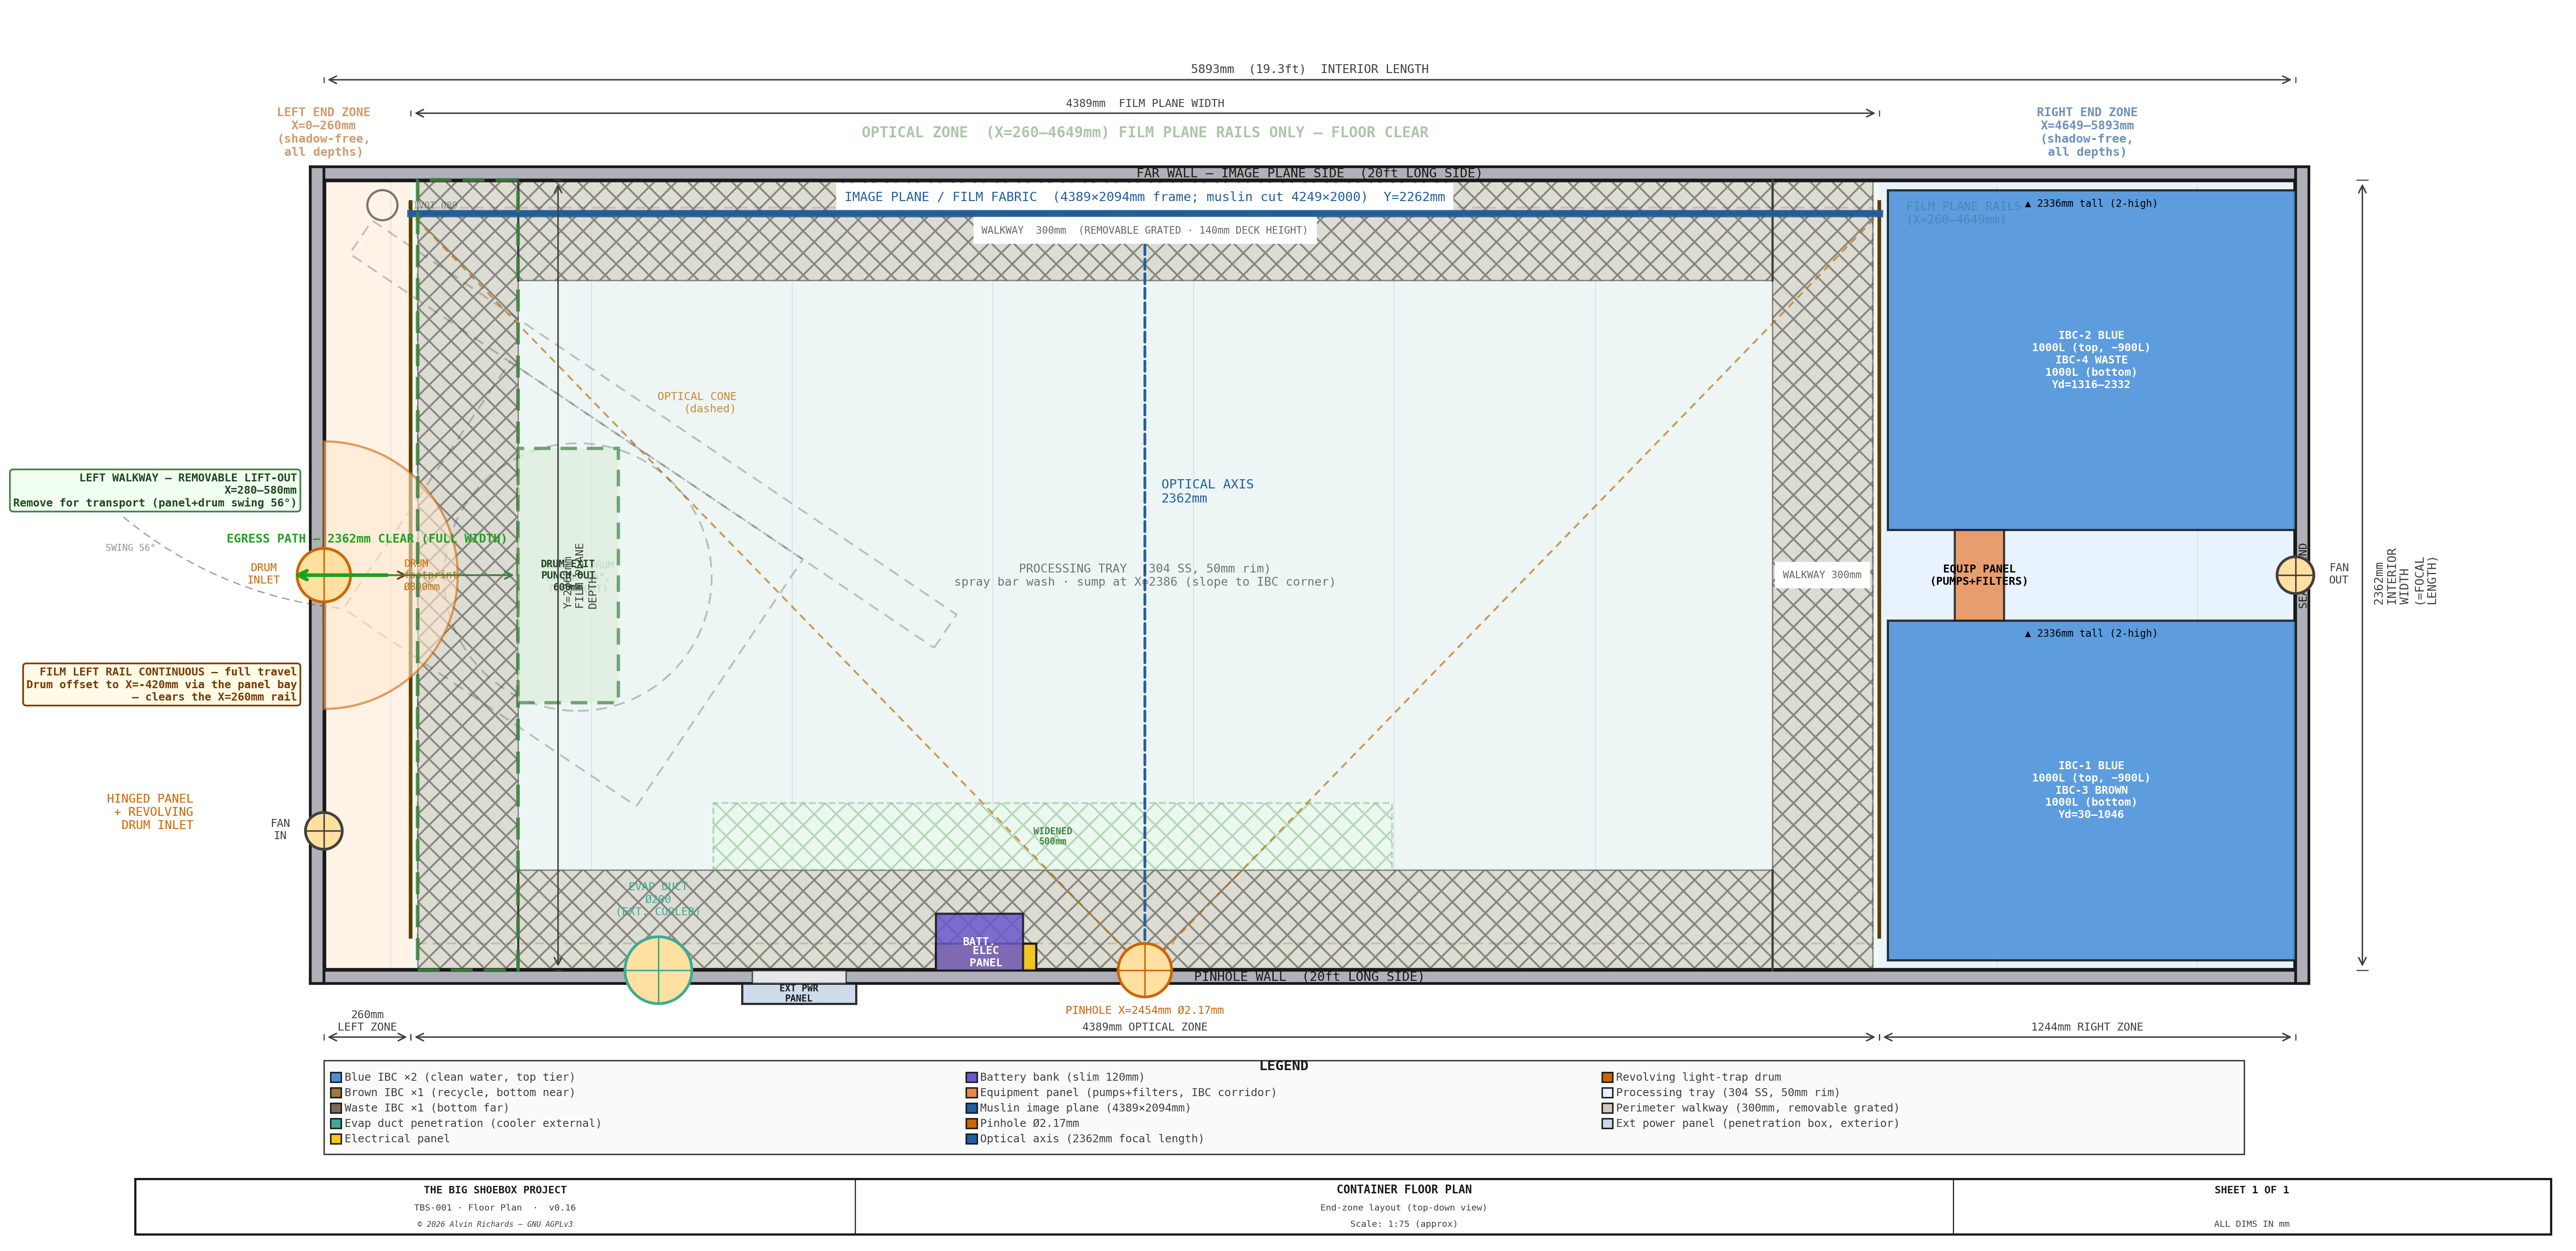Click the copyright Alvin Richards GNU AGPLv3 line
Screen dimensions: 2576x1251
pyautogui.click(x=495, y=1224)
